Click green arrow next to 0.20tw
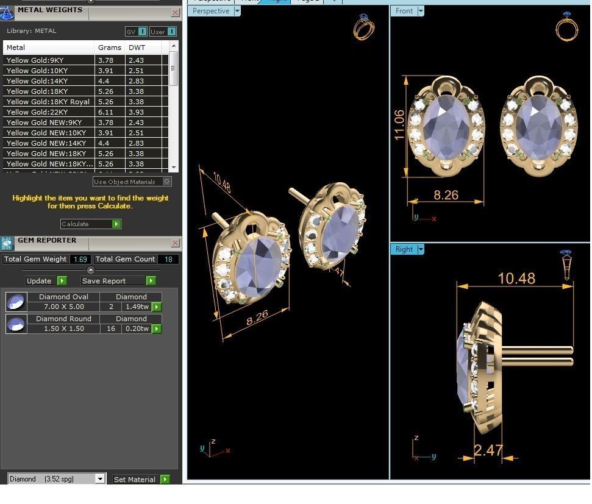This screenshot has width=592, height=504. (x=156, y=329)
